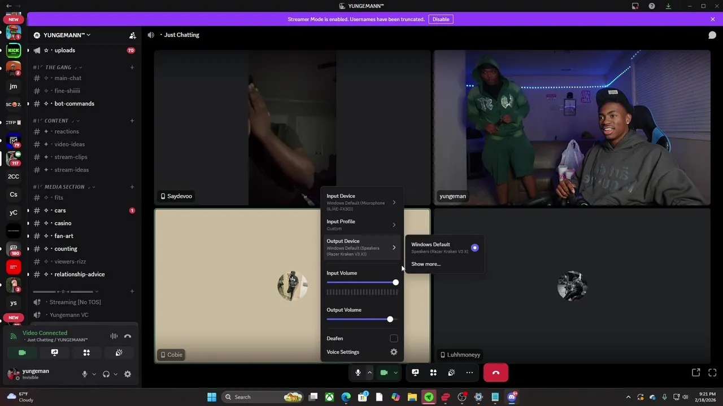Toggle the Deafen checkbox
The height and width of the screenshot is (406, 723).
pos(394,338)
